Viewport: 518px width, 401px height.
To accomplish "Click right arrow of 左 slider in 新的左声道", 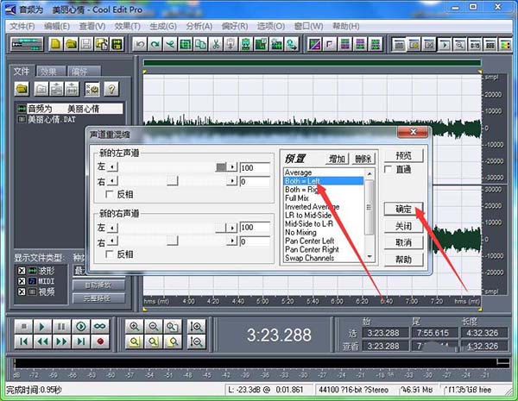I will coord(232,167).
